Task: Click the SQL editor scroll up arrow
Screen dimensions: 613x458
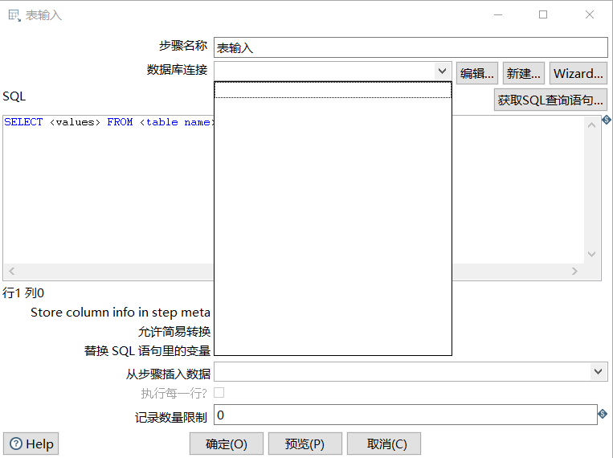Action: click(591, 125)
